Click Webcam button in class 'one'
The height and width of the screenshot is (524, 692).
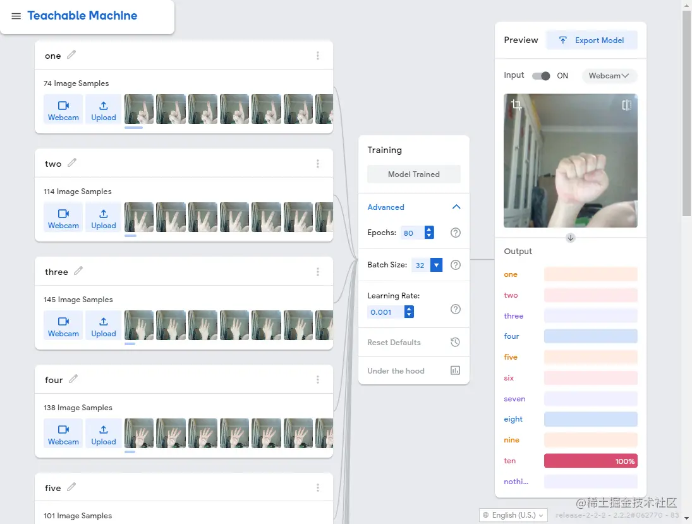coord(63,110)
